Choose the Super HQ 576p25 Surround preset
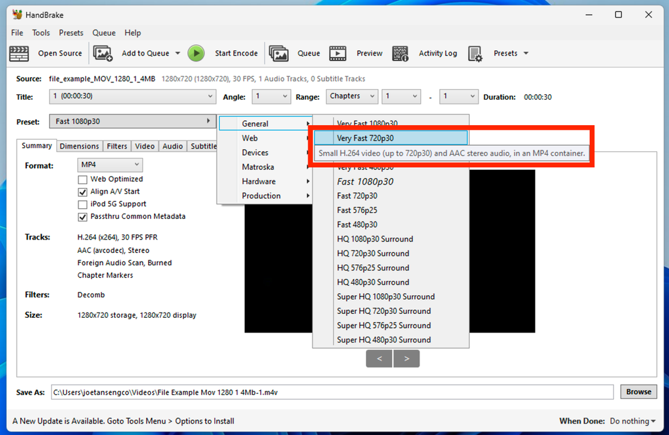 [x=391, y=325]
